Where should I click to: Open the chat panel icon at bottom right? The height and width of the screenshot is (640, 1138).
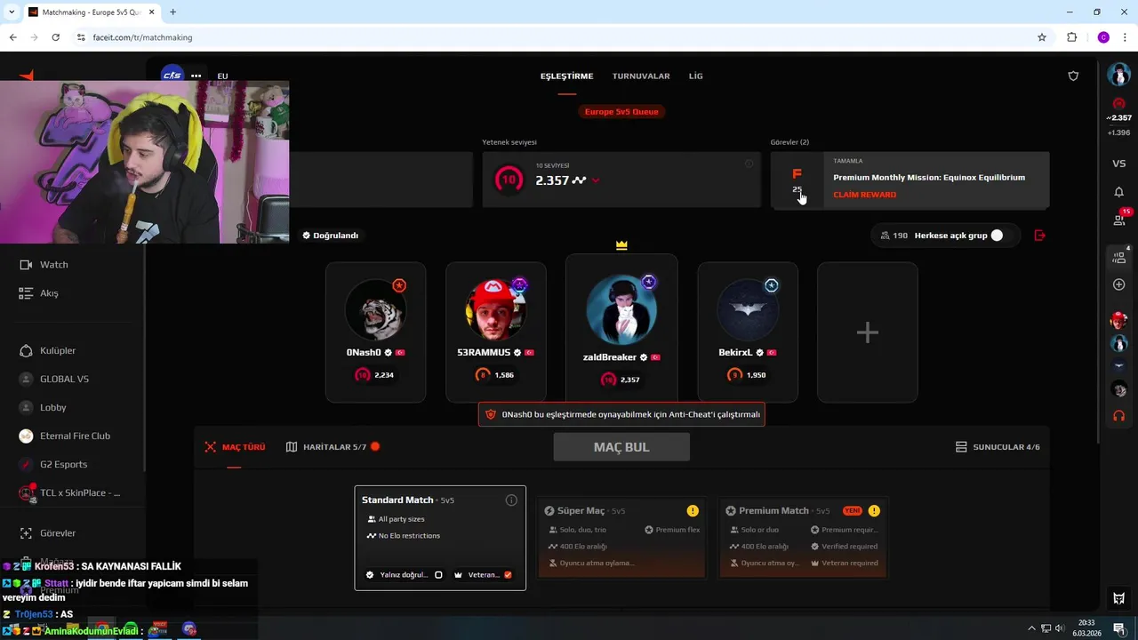point(1119,598)
